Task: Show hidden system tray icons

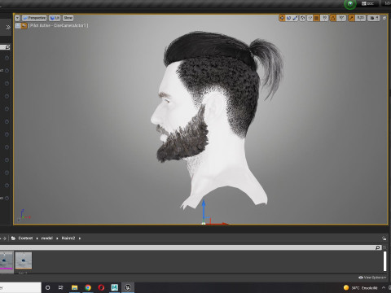Action: [384, 287]
